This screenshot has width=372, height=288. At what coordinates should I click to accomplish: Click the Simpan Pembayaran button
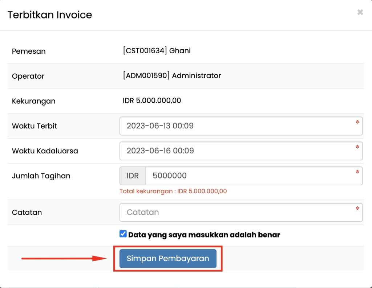click(x=168, y=259)
